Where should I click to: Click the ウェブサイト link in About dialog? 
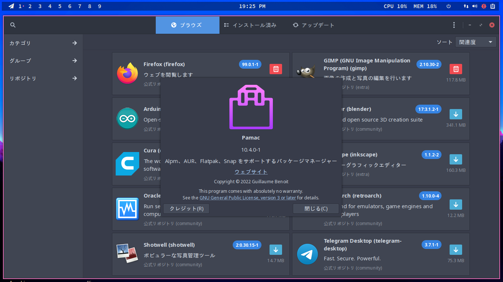tap(251, 172)
